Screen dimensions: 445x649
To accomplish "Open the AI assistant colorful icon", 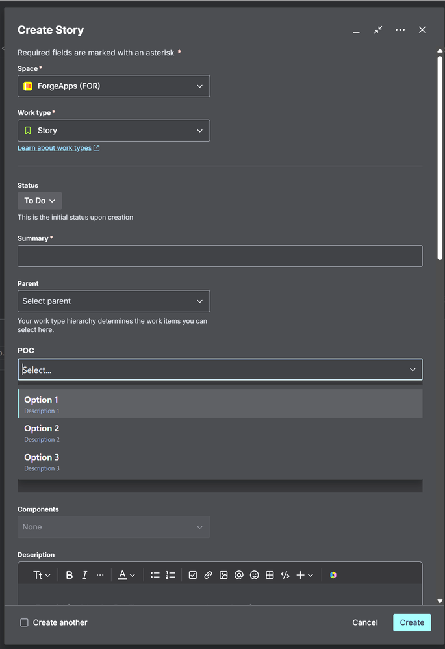I will [333, 575].
